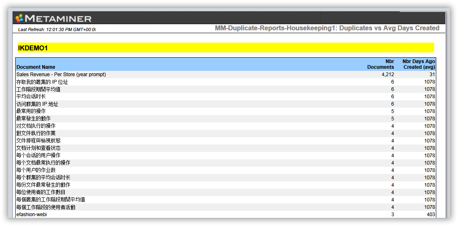Select the 访问群集的 IP 地址 document name
Screen dimensions: 458x226
click(x=37, y=104)
